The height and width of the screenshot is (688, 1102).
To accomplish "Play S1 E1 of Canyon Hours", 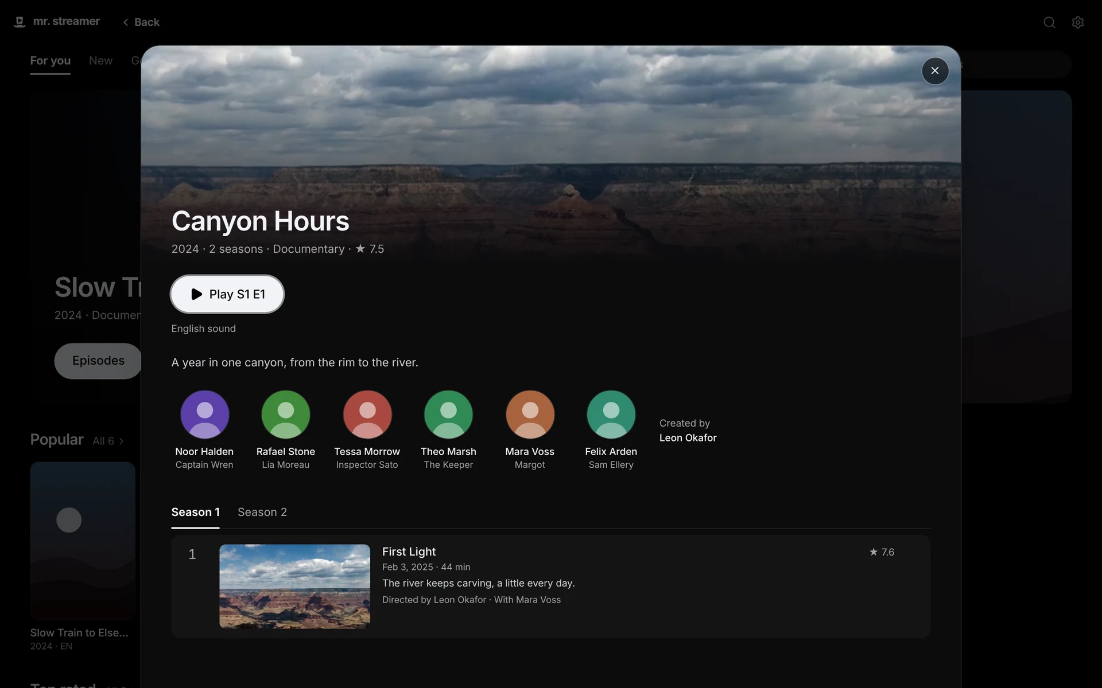I will [227, 294].
